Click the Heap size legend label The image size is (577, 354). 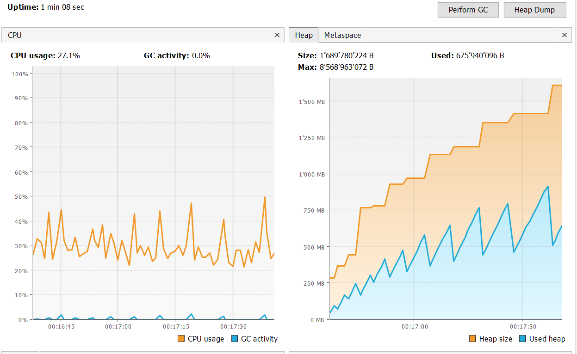pyautogui.click(x=496, y=339)
